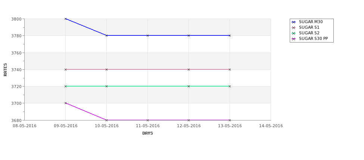The image size is (364, 160).
Task: Select the blue SUGAR M30 legend marker
Action: pyautogui.click(x=294, y=22)
